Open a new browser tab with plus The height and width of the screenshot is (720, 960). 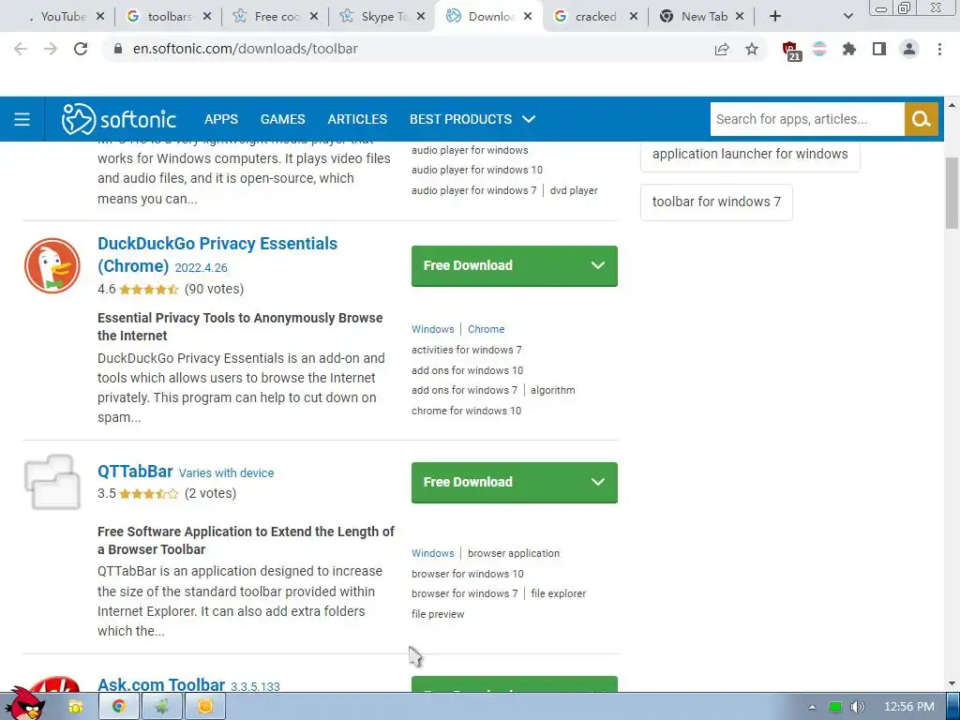click(x=775, y=17)
